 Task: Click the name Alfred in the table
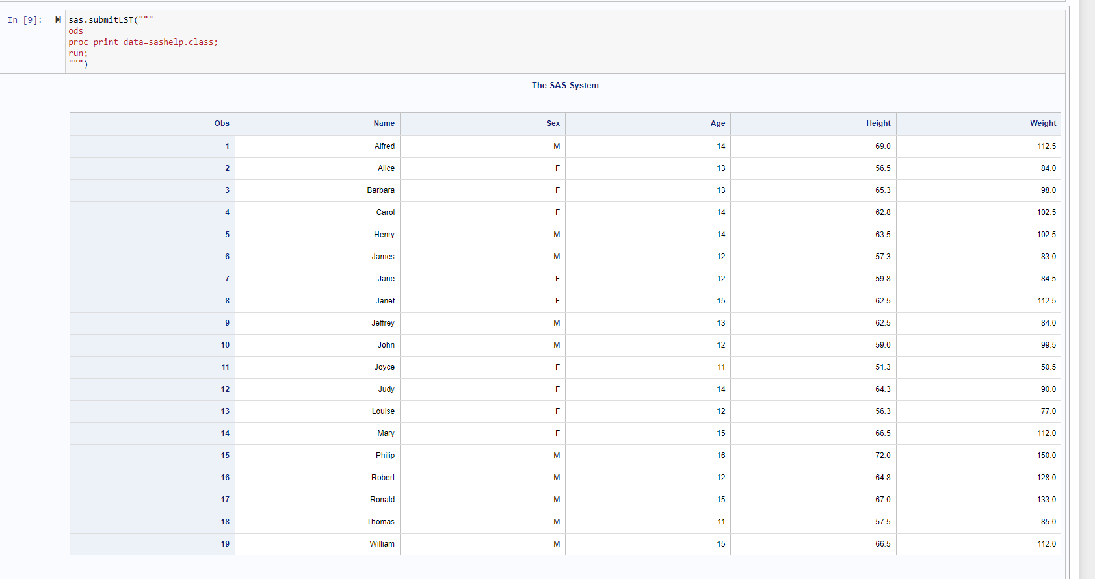click(384, 146)
